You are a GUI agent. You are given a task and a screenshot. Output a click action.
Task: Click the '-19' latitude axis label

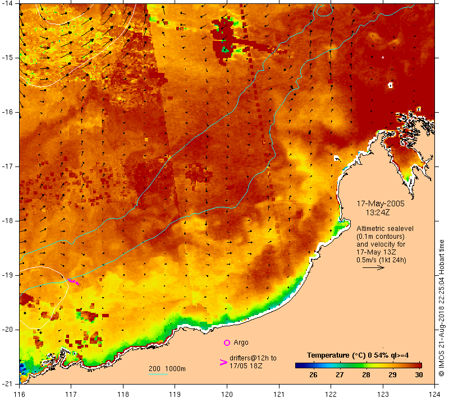[x=7, y=275]
